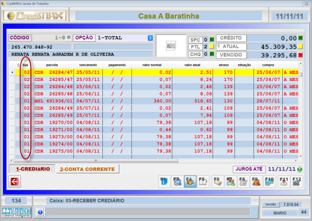Select the F9 toolbar icon

256,182
